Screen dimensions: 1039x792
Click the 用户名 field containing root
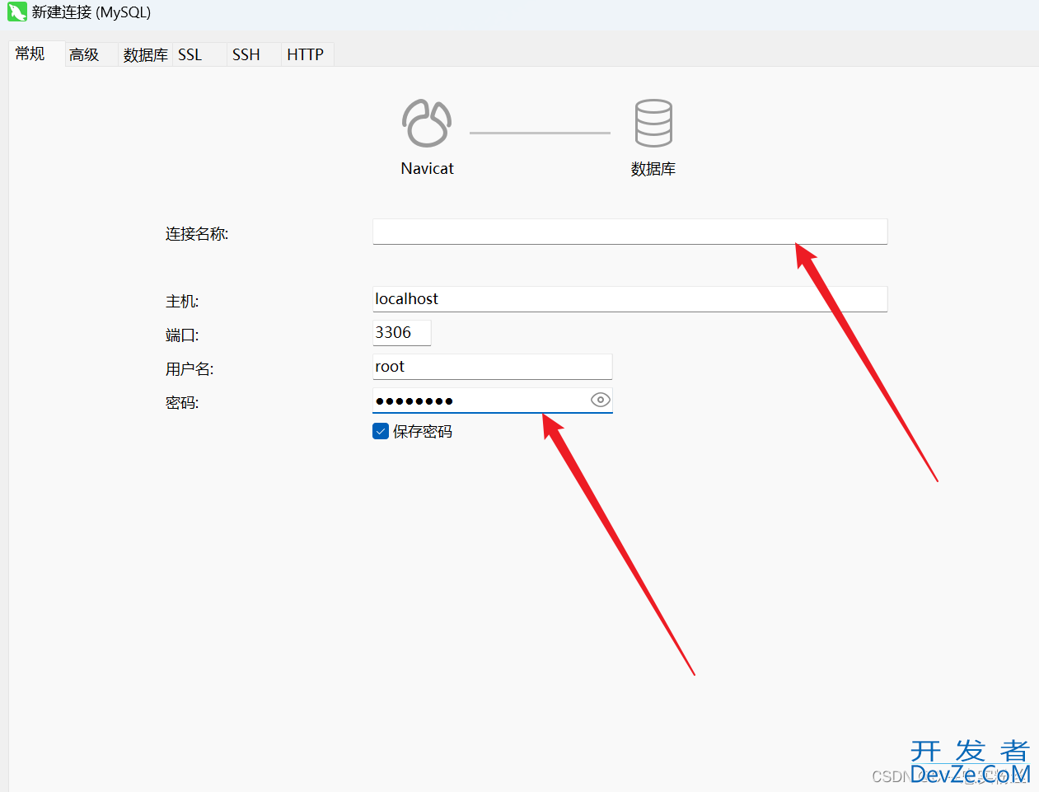492,367
